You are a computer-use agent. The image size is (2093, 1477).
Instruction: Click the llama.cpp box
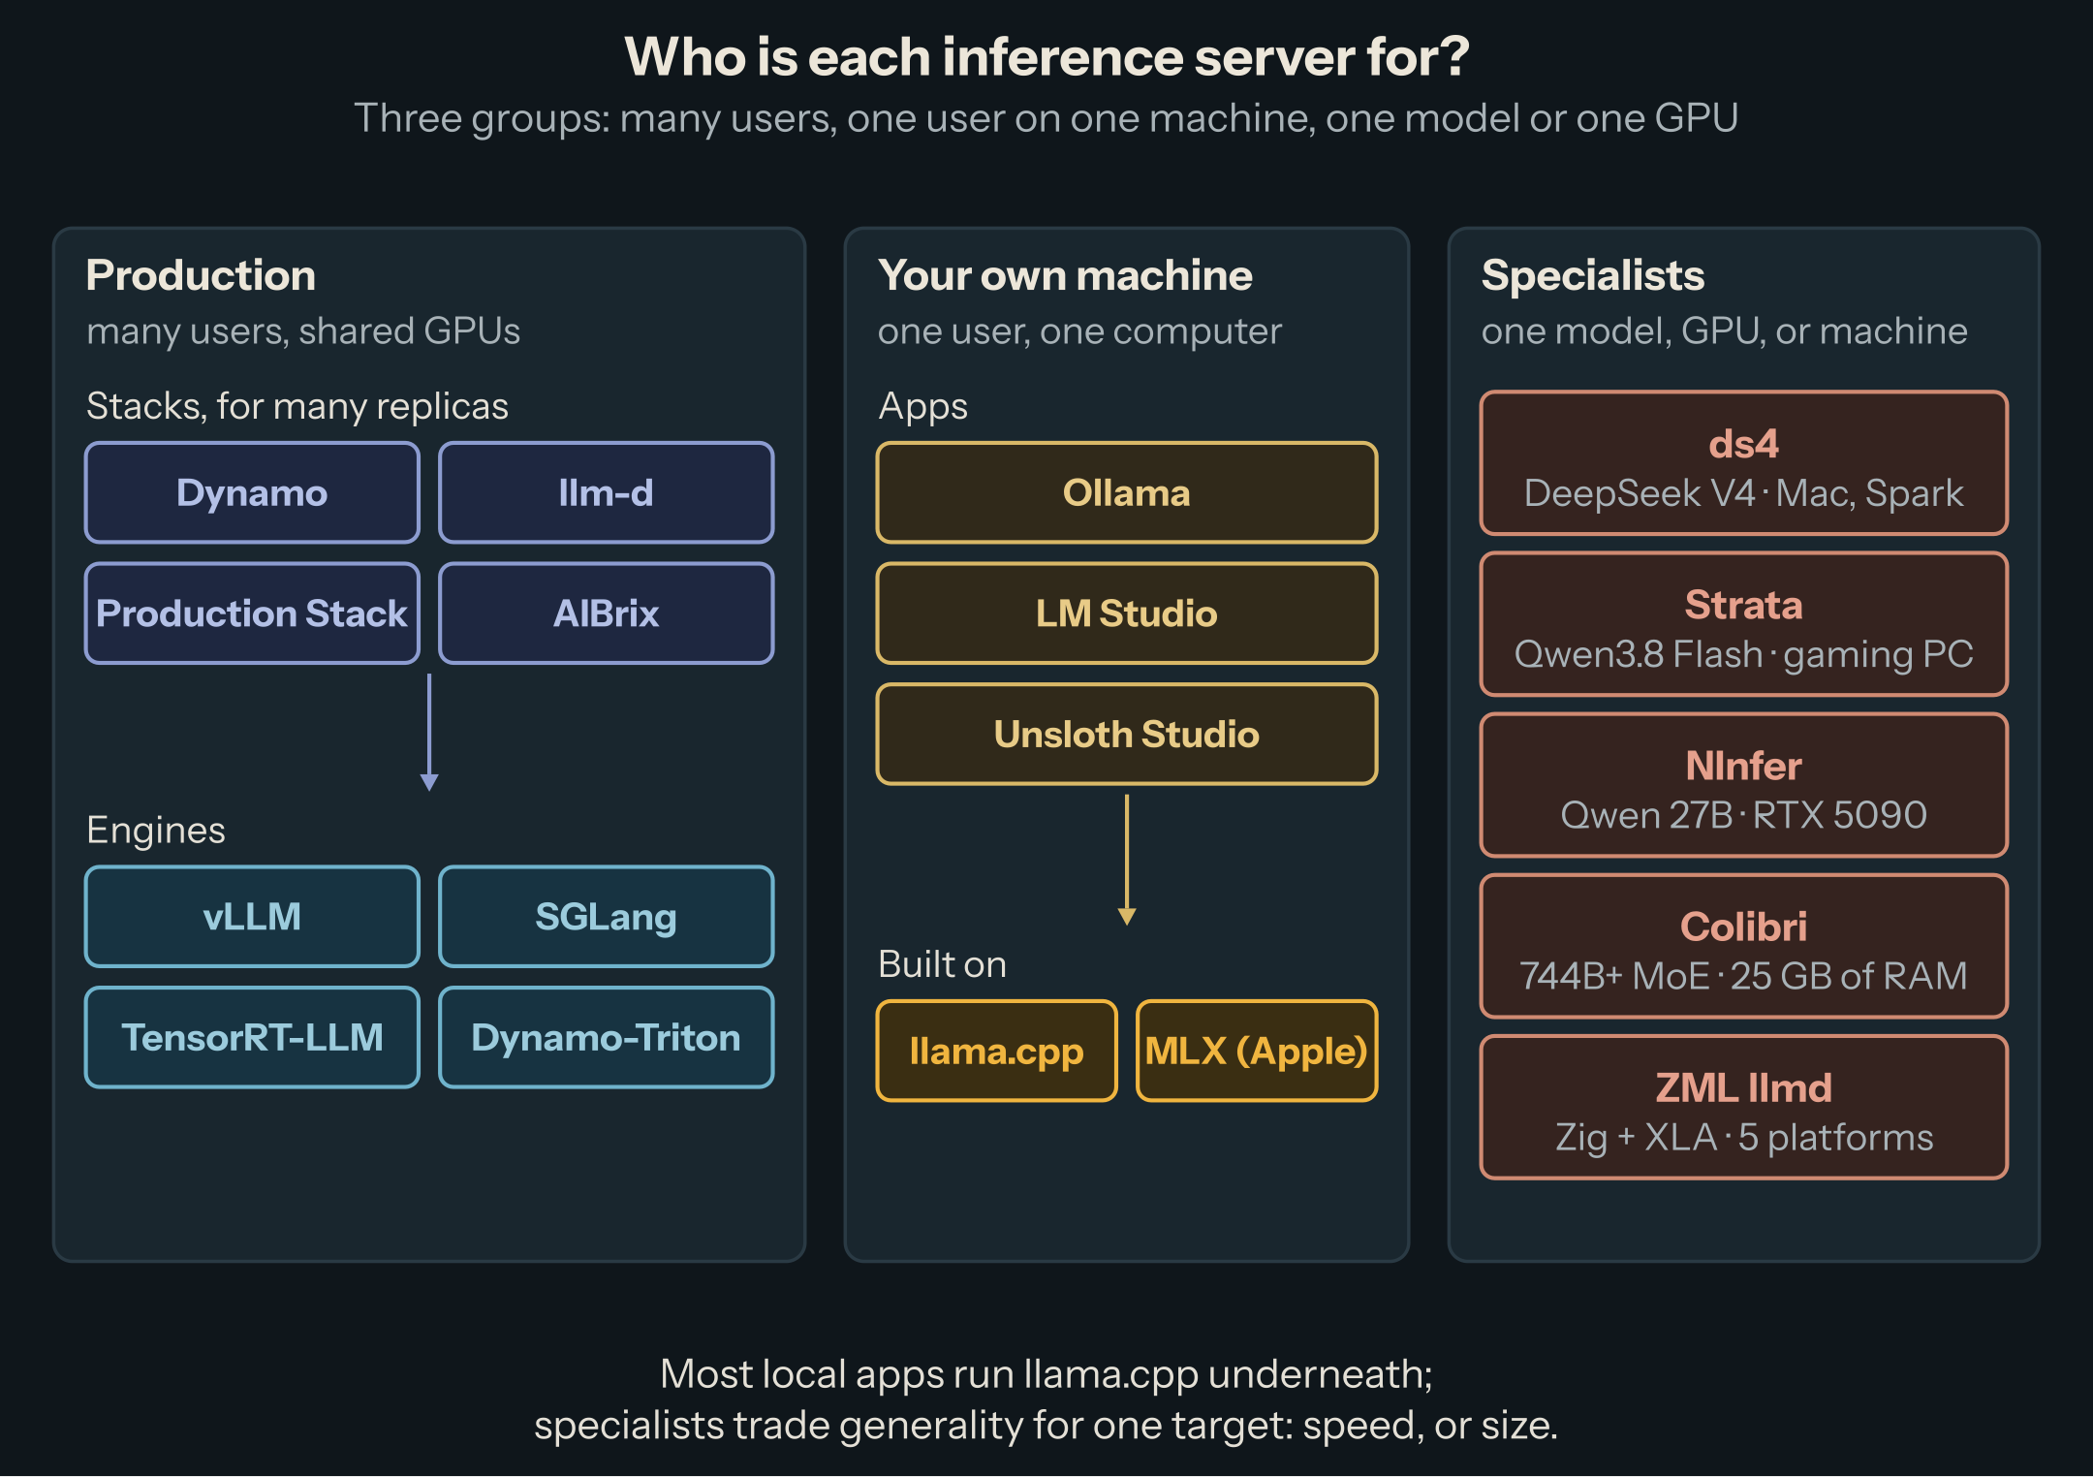[x=996, y=1051]
